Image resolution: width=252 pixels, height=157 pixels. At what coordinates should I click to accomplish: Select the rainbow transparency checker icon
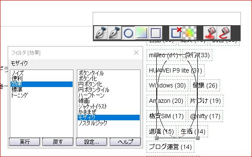(190, 33)
